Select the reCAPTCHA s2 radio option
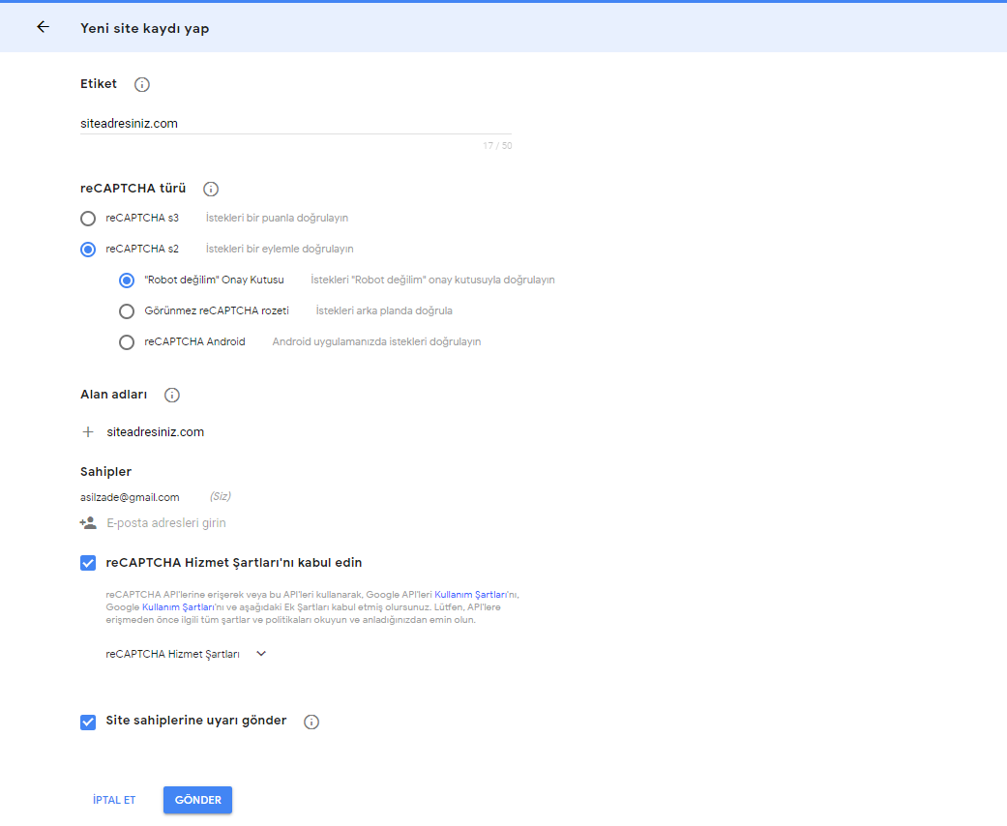1007x826 pixels. [88, 250]
